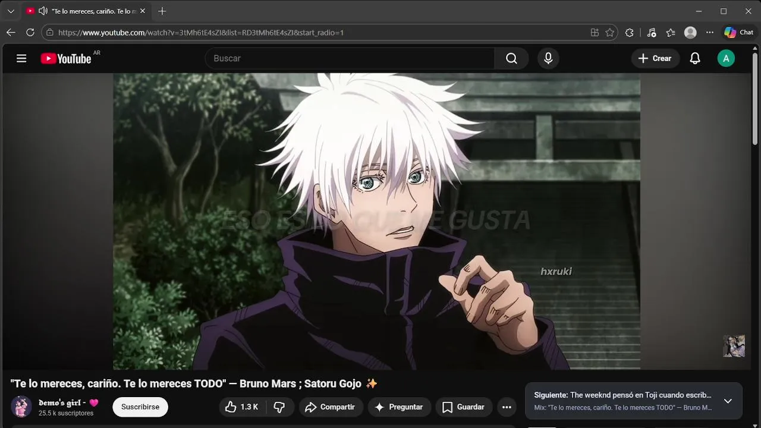Open the browser profile icon
761x428 pixels.
[x=690, y=33]
